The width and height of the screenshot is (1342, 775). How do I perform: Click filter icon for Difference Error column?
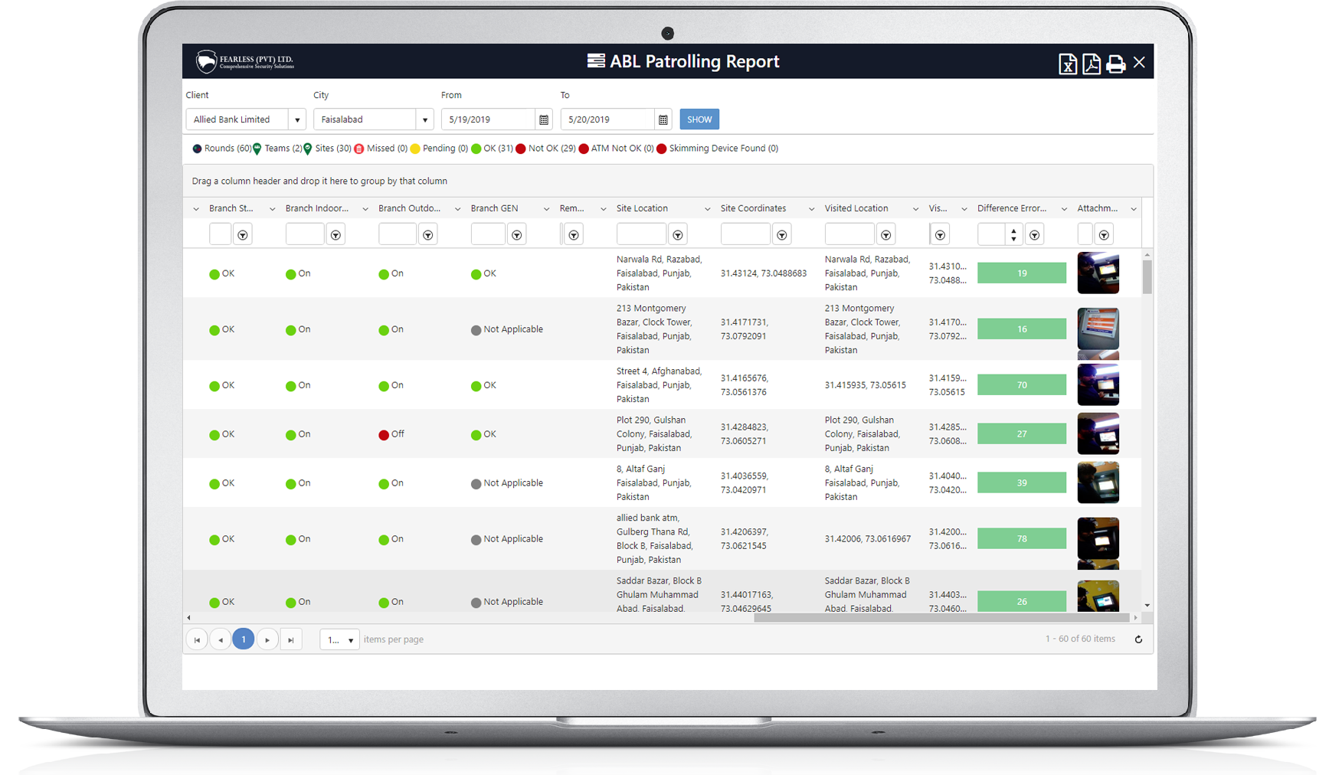[1035, 235]
